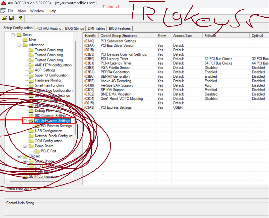The height and width of the screenshot is (218, 269).
Task: Click handle (03AA) PCI Bus Driver Version
Action: [89, 45]
